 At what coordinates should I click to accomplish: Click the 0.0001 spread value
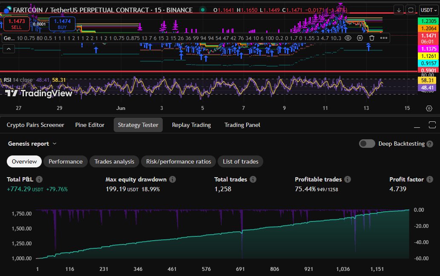39,24
